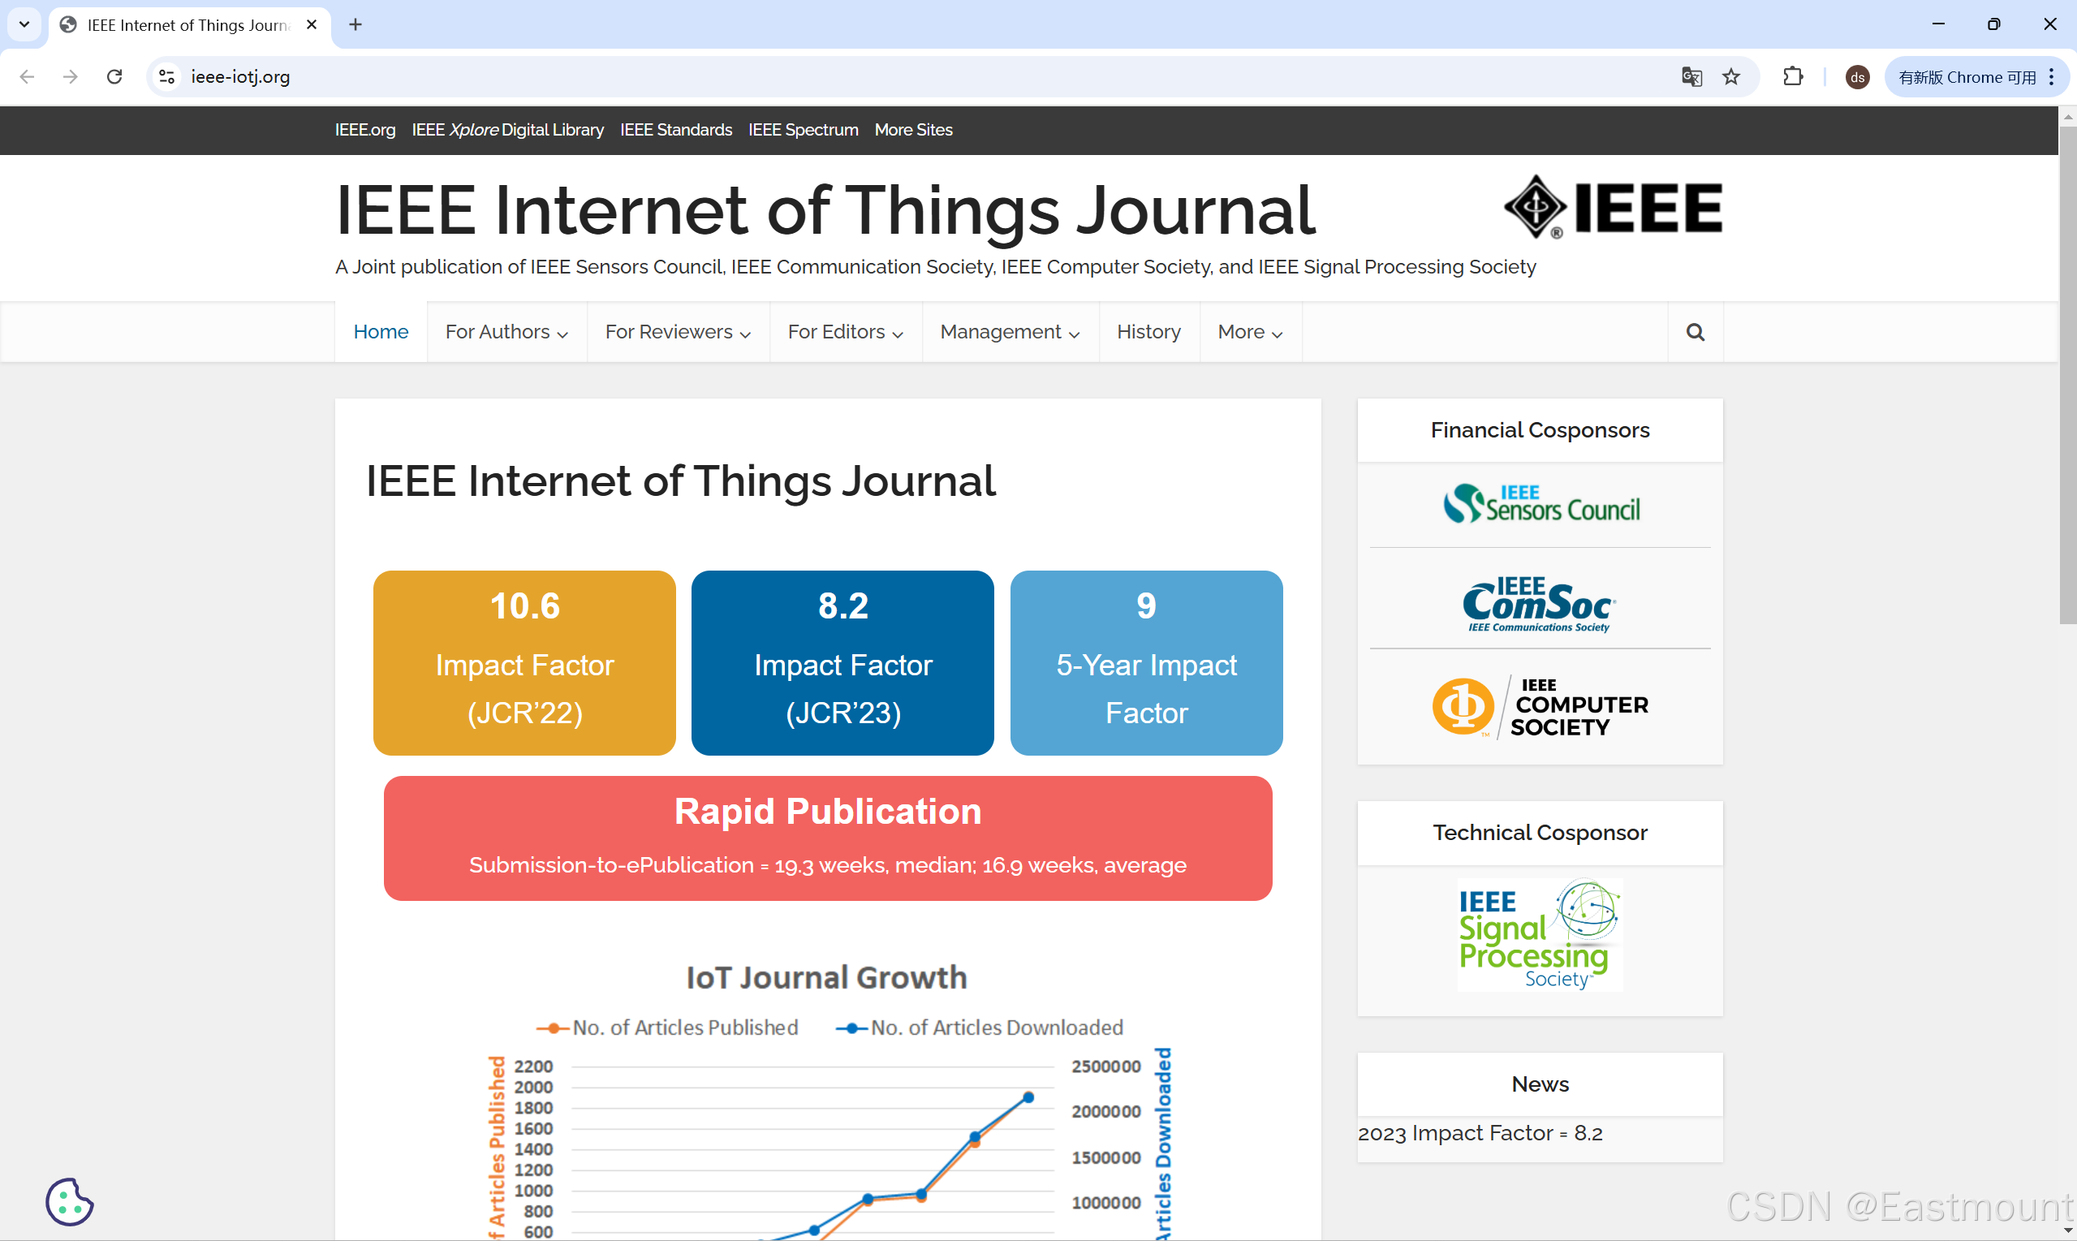The height and width of the screenshot is (1241, 2077).
Task: Expand the For Reviewers dropdown
Action: [677, 332]
